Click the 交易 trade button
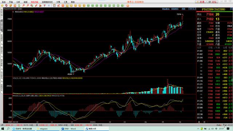Image resolution: width=233 pixels, height=131 pixels. tap(201, 2)
